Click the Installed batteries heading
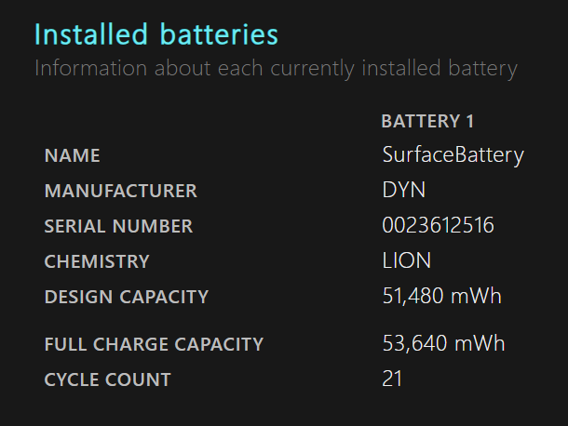The image size is (568, 426). 156,34
